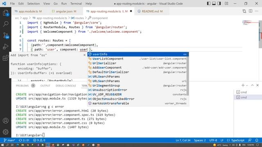Toggle panel layout icon in title bar
The height and width of the screenshot is (147, 262).
[214, 4]
